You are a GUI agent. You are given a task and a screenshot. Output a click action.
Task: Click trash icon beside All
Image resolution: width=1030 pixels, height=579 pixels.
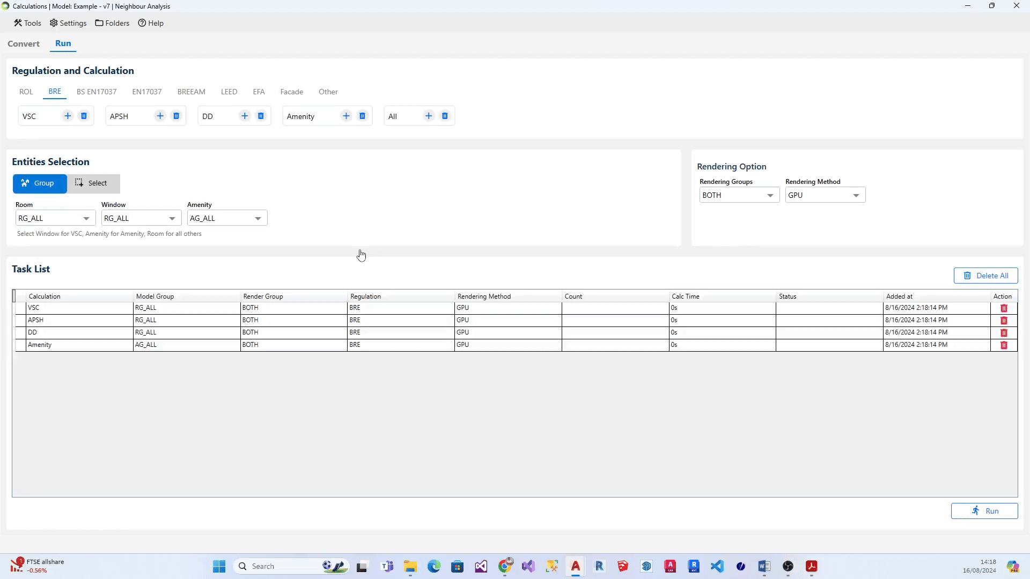[445, 116]
